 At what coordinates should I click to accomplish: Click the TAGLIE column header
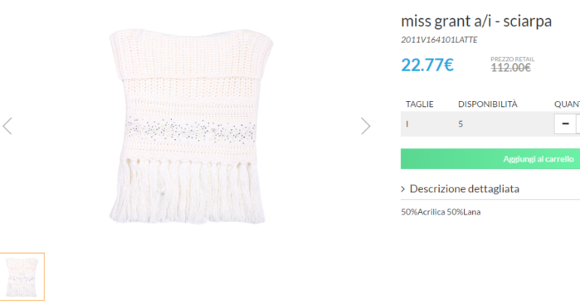(420, 104)
